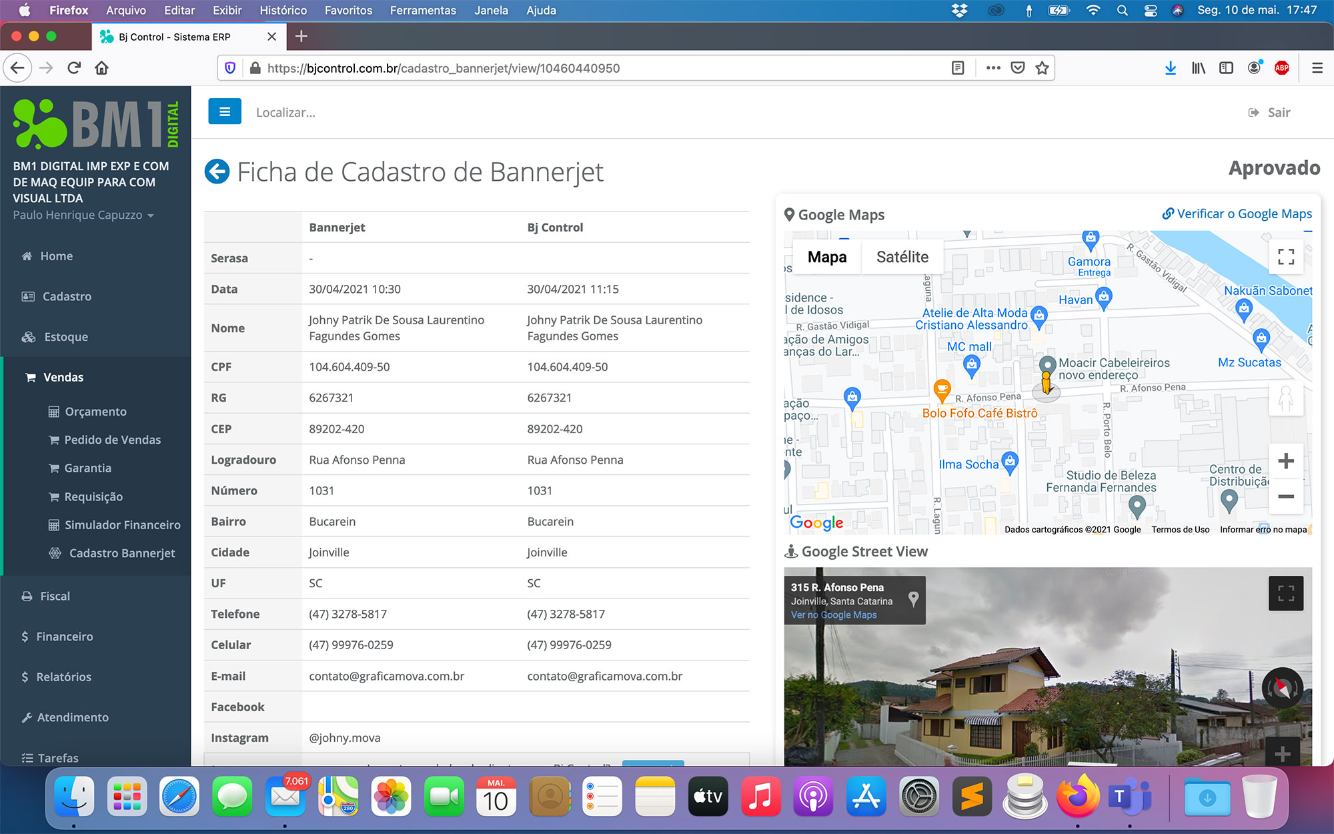Click the Street View pegman icon
Image resolution: width=1334 pixels, height=834 pixels.
[1285, 400]
